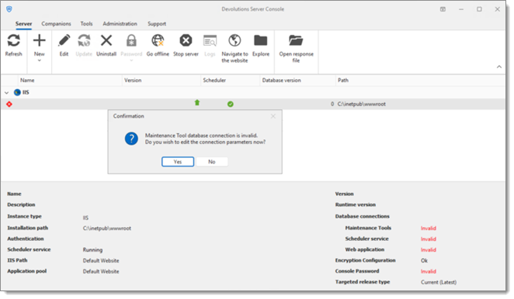
Task: Click the Invalid status for Maintenance Tools
Action: pos(429,228)
